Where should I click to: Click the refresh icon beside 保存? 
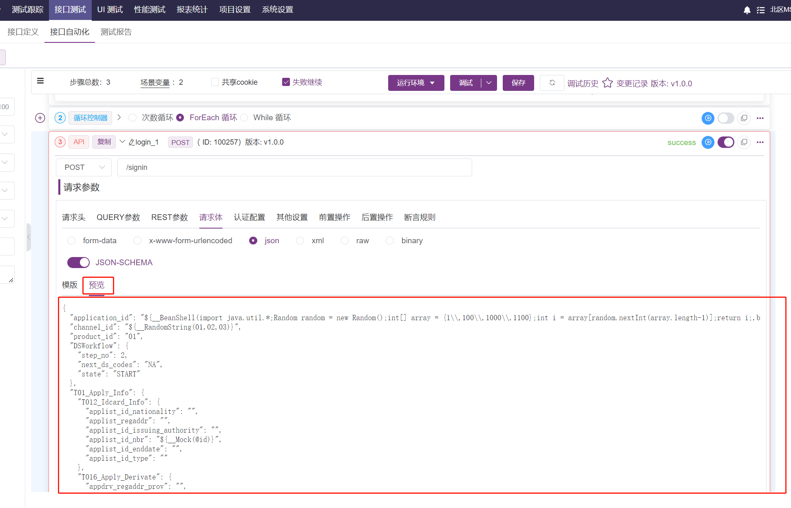pos(552,83)
